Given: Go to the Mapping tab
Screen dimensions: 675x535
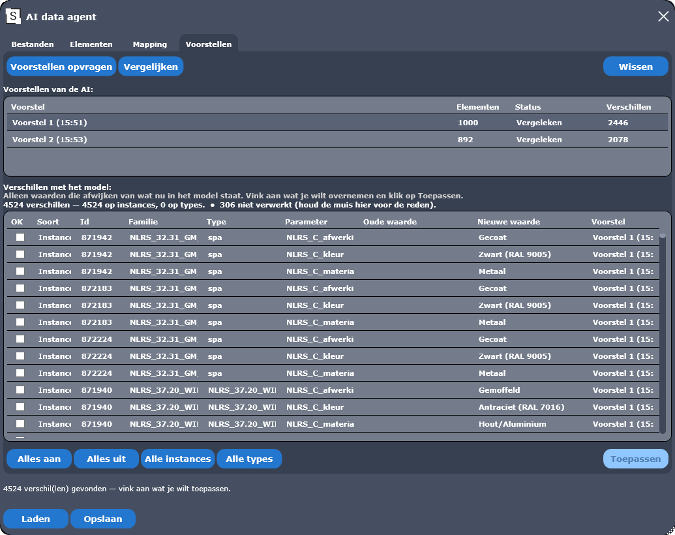Looking at the screenshot, I should (150, 44).
